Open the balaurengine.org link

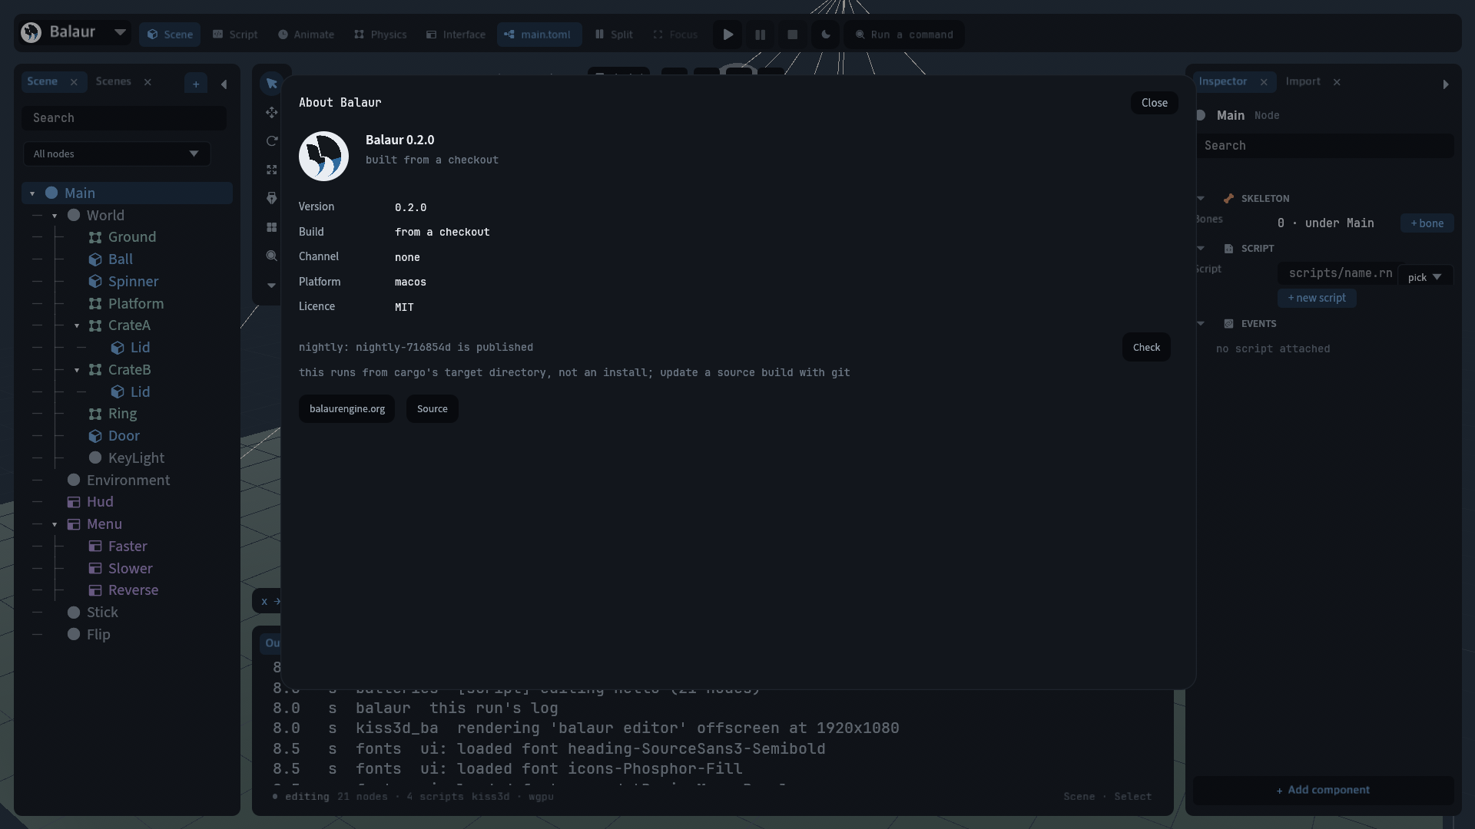click(347, 409)
